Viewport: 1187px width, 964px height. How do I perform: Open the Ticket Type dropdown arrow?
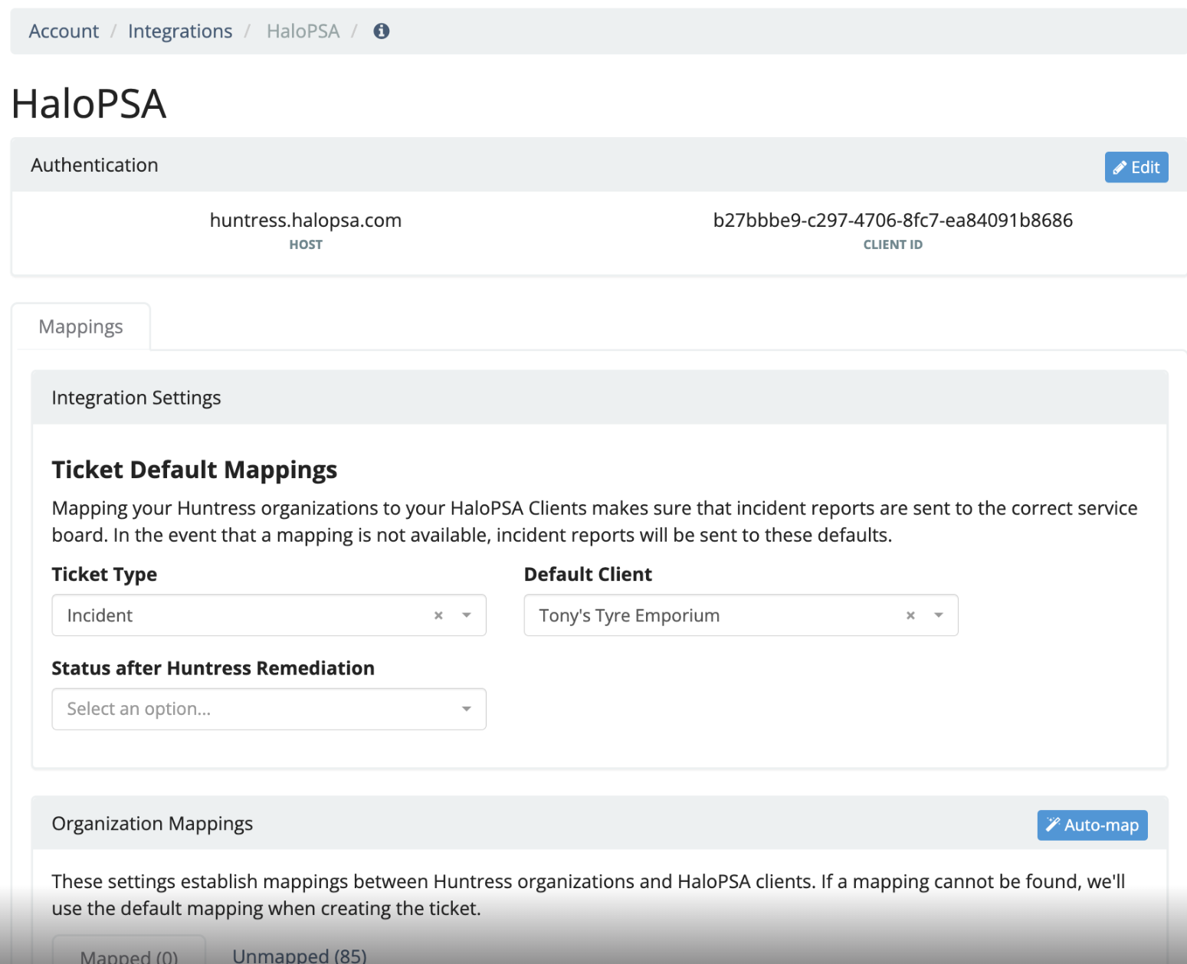click(x=466, y=615)
